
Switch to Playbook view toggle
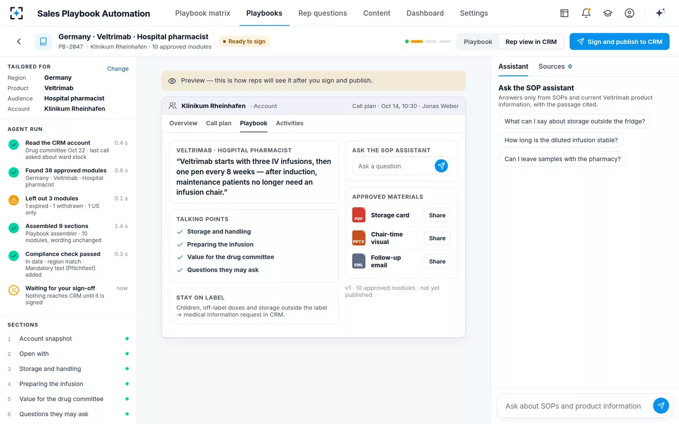click(x=478, y=42)
